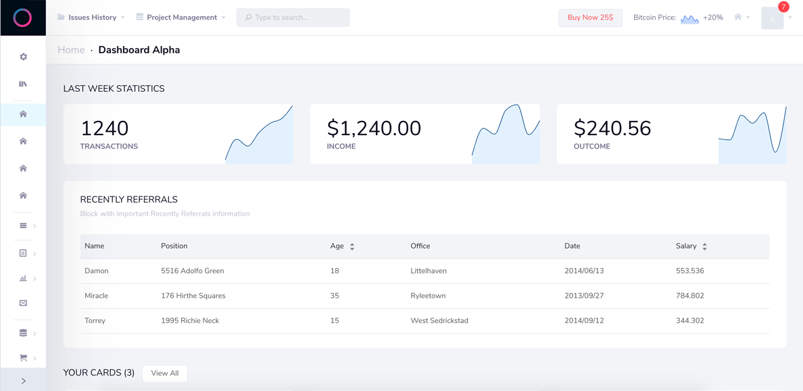Expand submenu chevron next to cart icon
803x391 pixels.
pyautogui.click(x=35, y=358)
